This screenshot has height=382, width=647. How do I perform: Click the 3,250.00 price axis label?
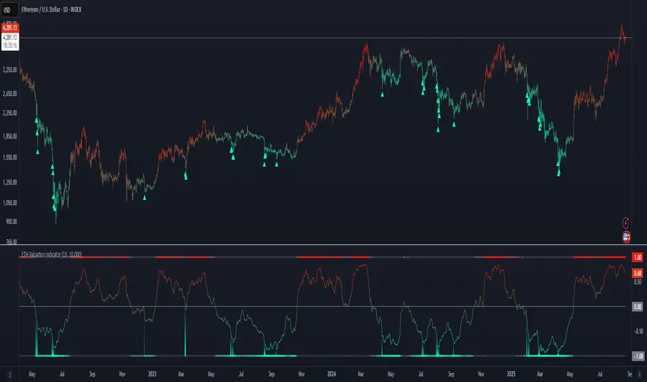point(10,69)
